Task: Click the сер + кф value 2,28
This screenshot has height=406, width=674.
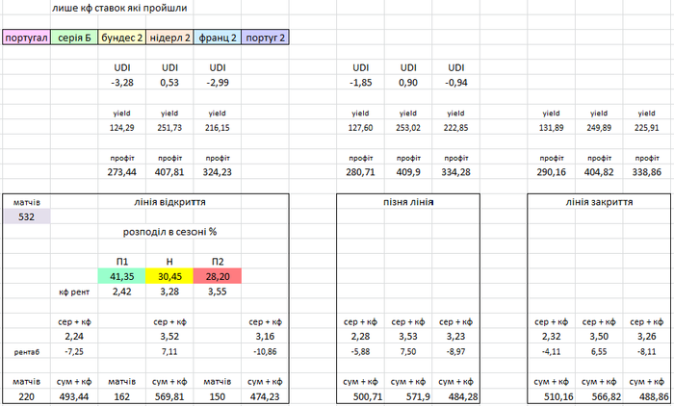Action: tap(361, 336)
